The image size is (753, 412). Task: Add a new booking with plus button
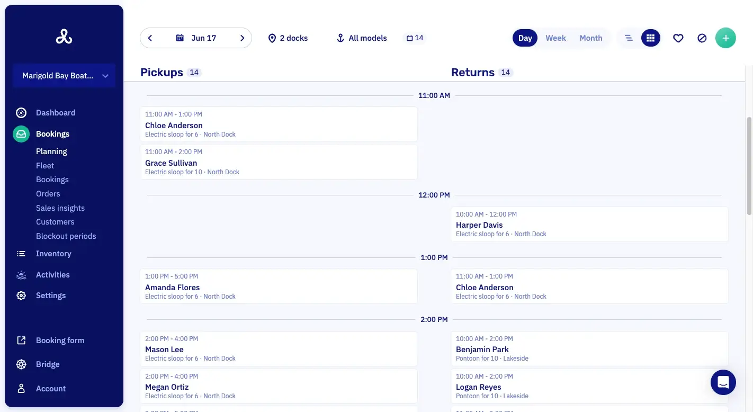point(725,38)
